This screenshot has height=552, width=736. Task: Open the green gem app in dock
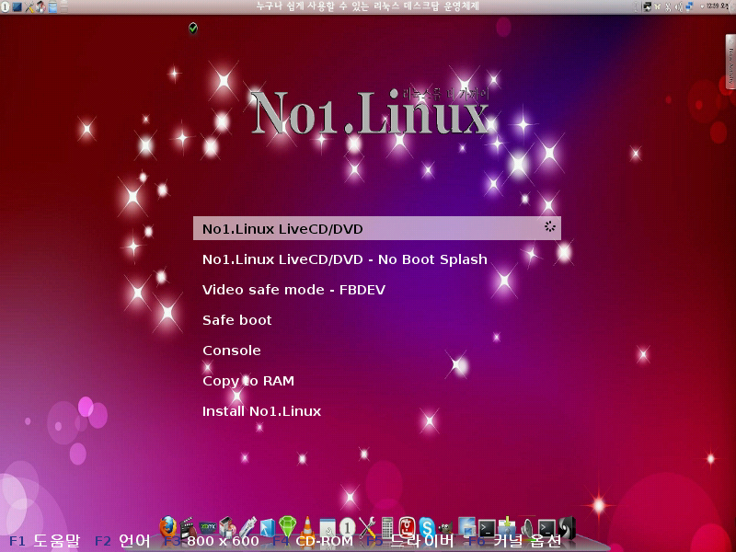pyautogui.click(x=287, y=526)
